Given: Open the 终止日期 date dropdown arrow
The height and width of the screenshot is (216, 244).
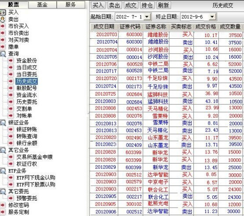Looking at the screenshot, I should pos(212,17).
